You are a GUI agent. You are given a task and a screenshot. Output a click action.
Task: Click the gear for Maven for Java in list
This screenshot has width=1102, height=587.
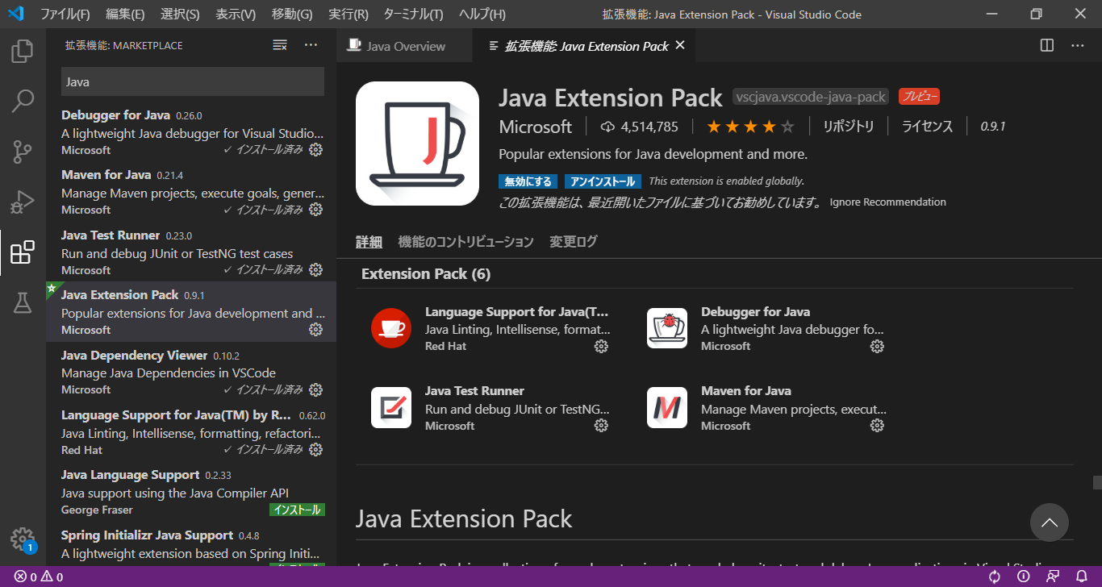tap(316, 210)
